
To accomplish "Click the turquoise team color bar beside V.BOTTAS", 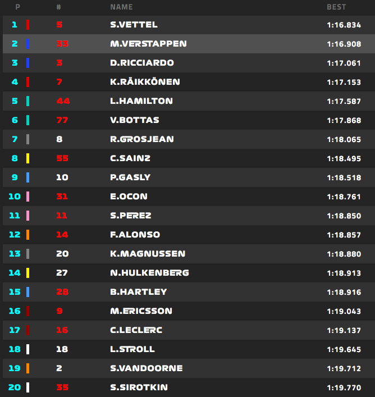I will coord(28,120).
